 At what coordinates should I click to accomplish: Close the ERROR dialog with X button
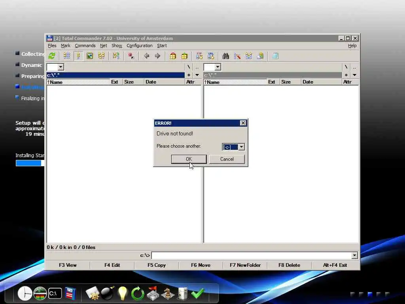[243, 123]
